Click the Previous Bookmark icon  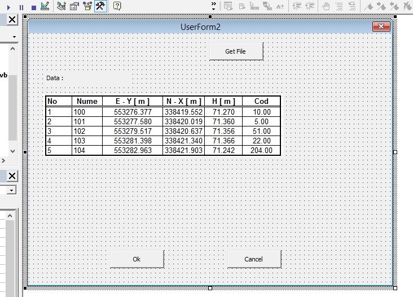tap(394, 6)
